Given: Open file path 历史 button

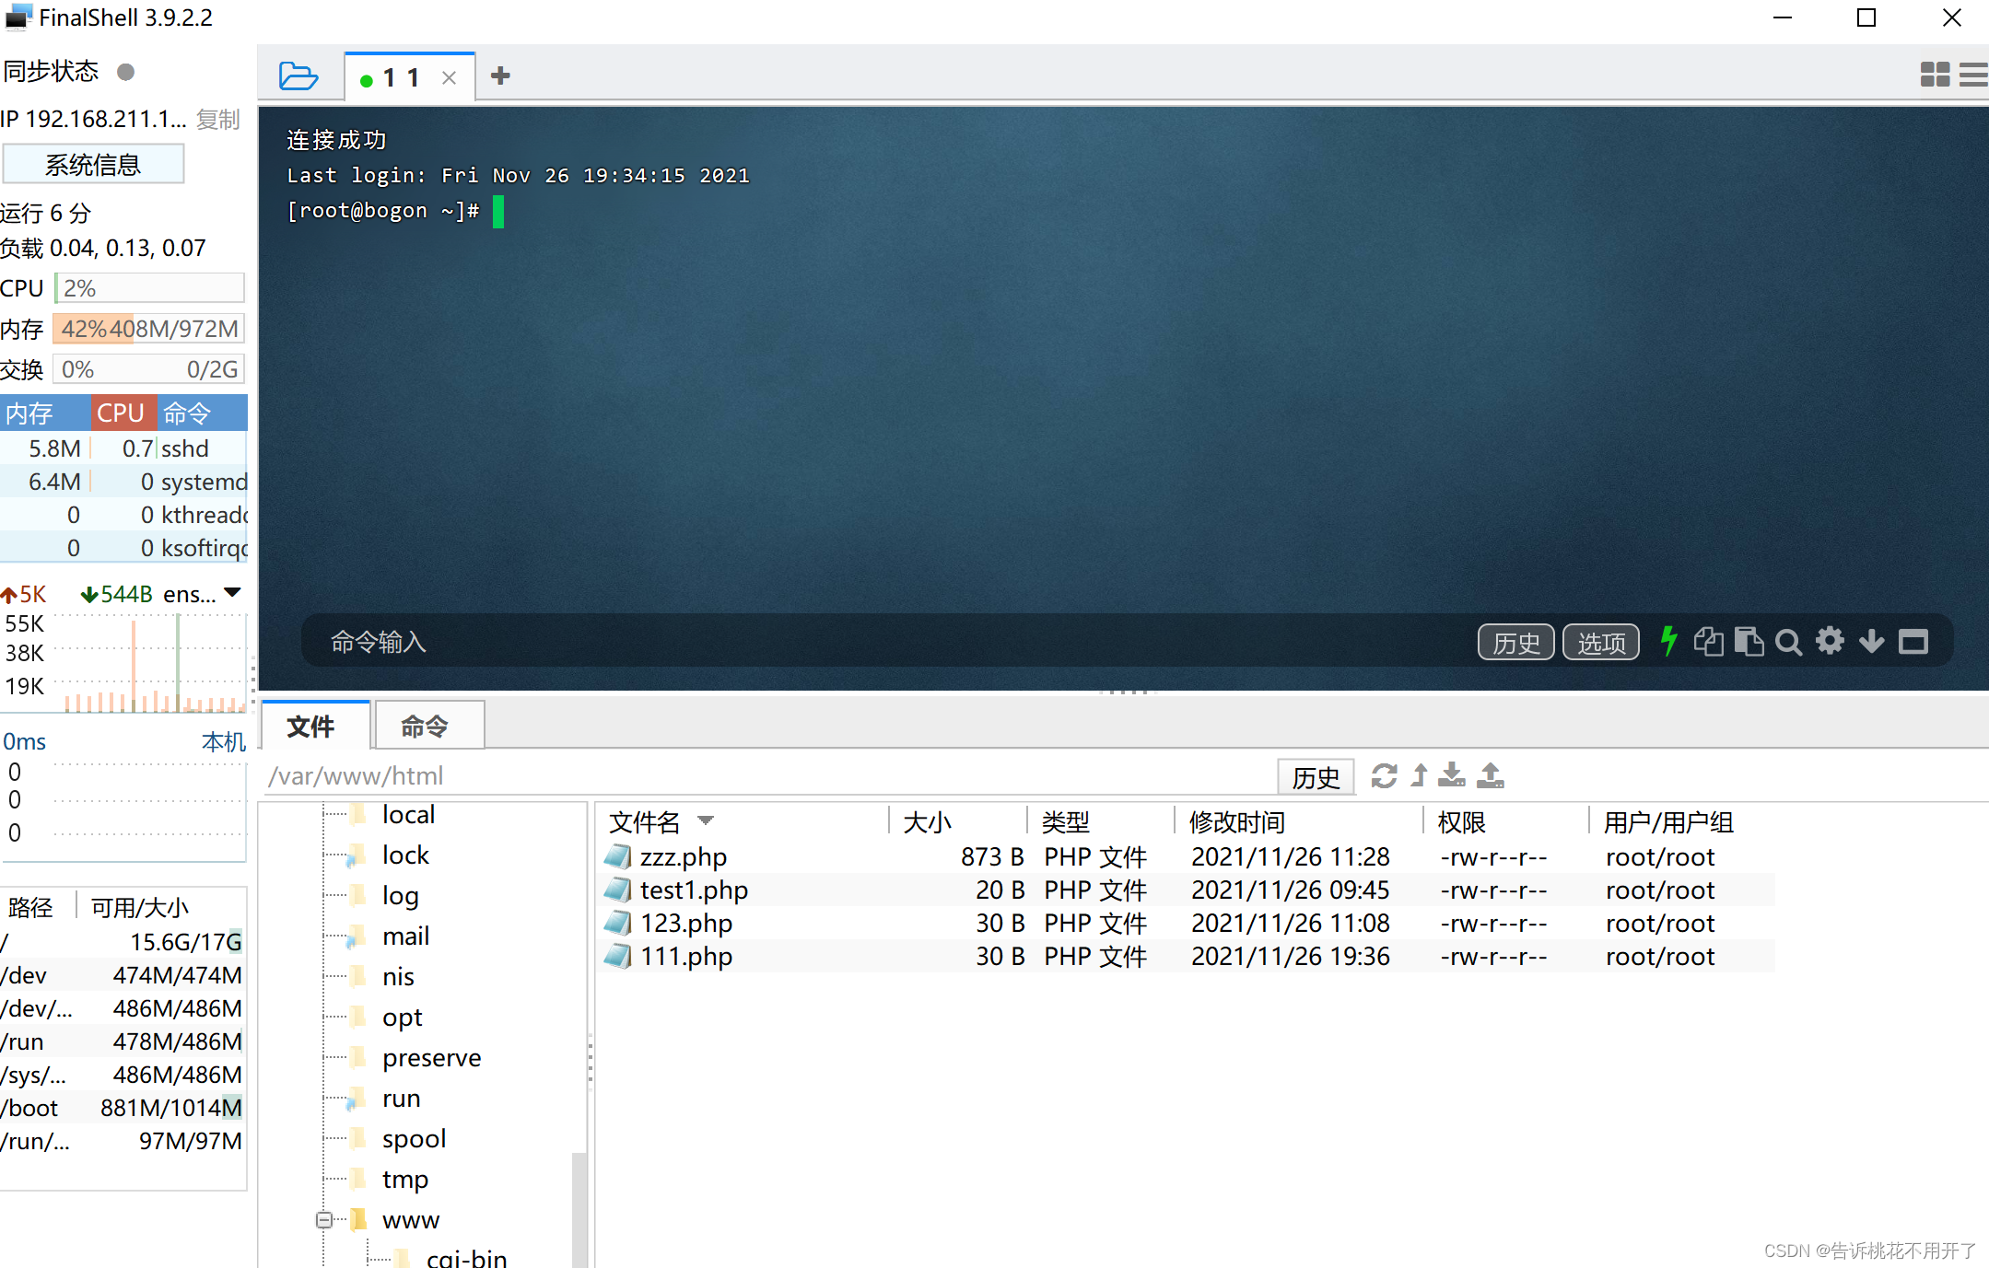Looking at the screenshot, I should [x=1316, y=777].
